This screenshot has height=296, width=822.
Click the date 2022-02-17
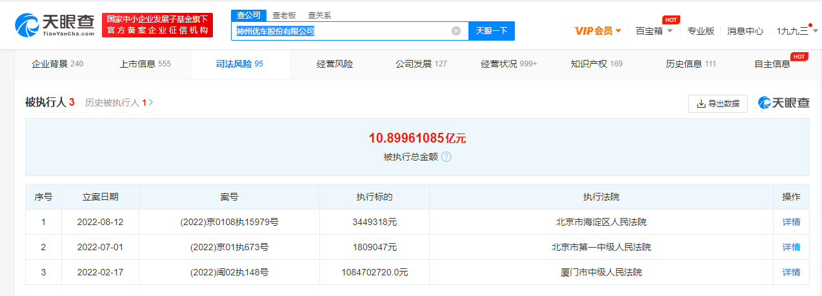pyautogui.click(x=100, y=272)
